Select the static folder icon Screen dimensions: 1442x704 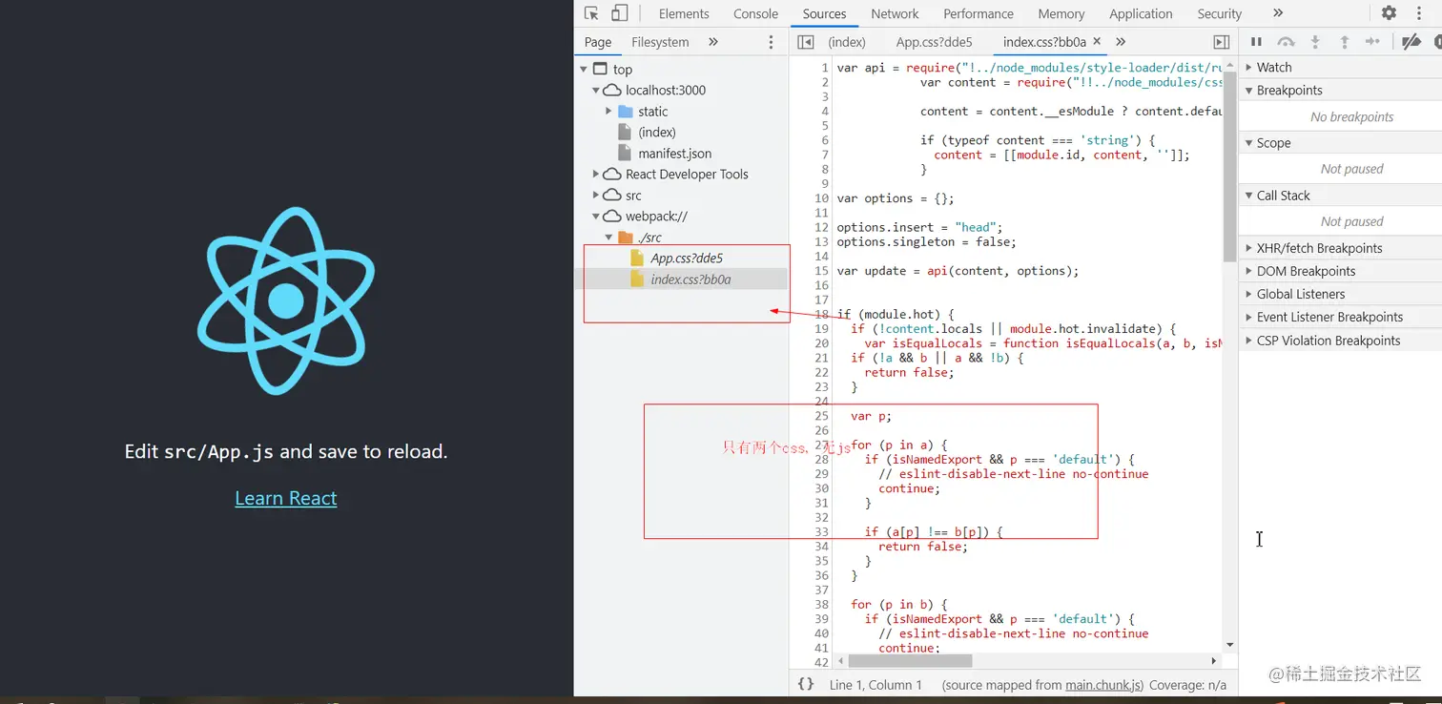pyautogui.click(x=626, y=112)
